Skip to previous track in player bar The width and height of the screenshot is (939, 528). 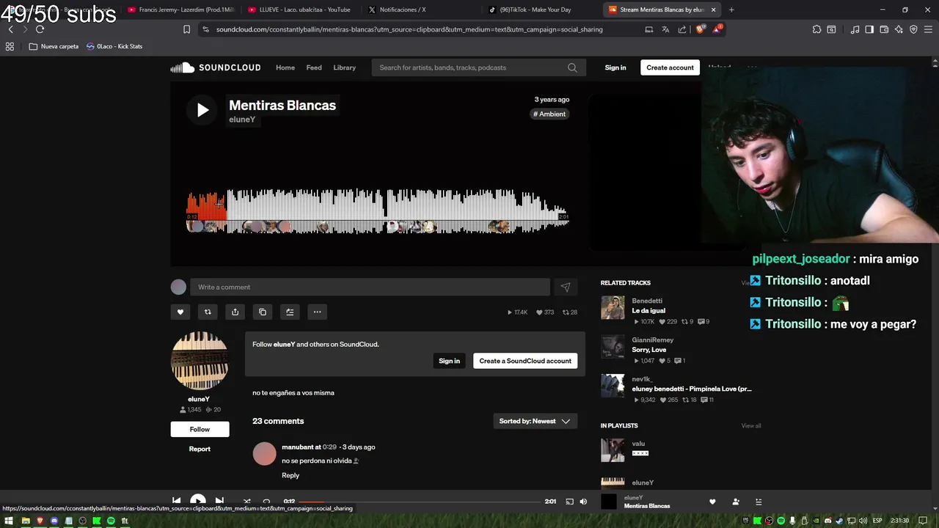[177, 501]
